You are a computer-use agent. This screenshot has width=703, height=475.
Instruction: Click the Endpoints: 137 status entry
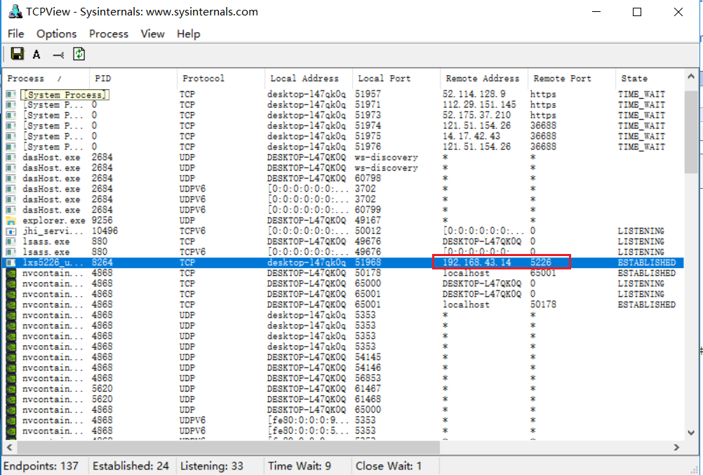click(41, 466)
